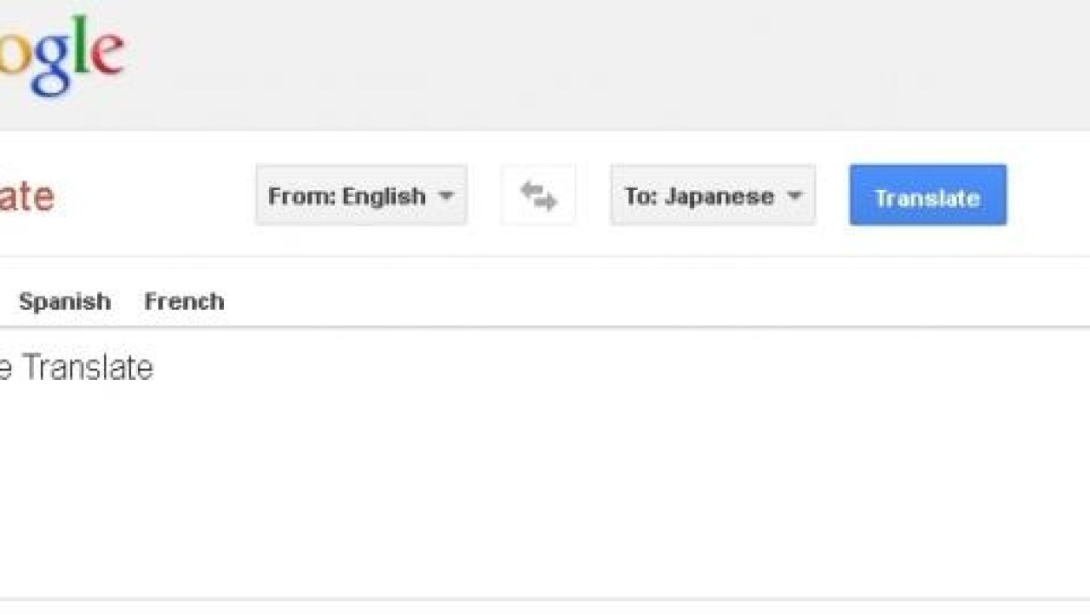Click the English label in From selector
Screen dimensions: 1090x615
[x=383, y=197]
